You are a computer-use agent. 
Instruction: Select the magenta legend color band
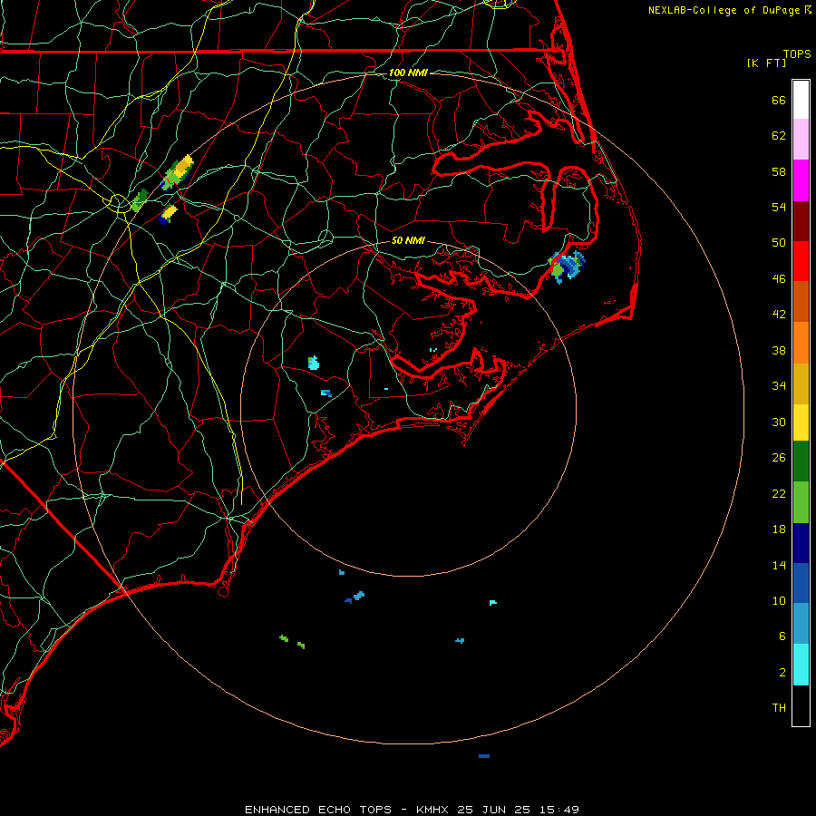coord(801,180)
